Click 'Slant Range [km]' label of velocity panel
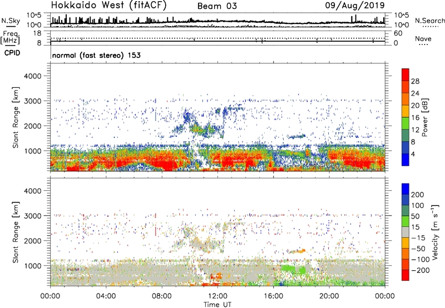The height and width of the screenshot is (308, 445). coord(16,232)
